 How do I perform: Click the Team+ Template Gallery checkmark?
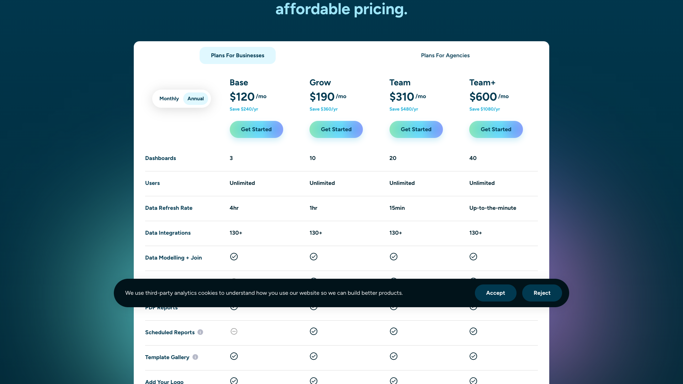[473, 356]
